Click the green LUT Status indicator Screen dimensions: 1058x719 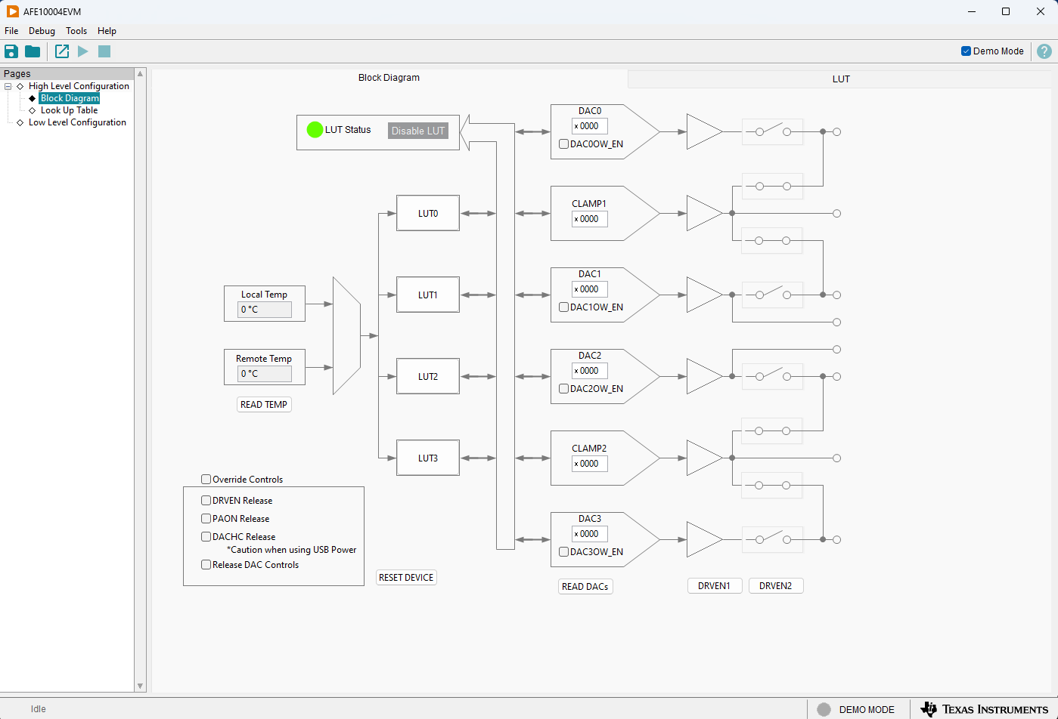[315, 130]
